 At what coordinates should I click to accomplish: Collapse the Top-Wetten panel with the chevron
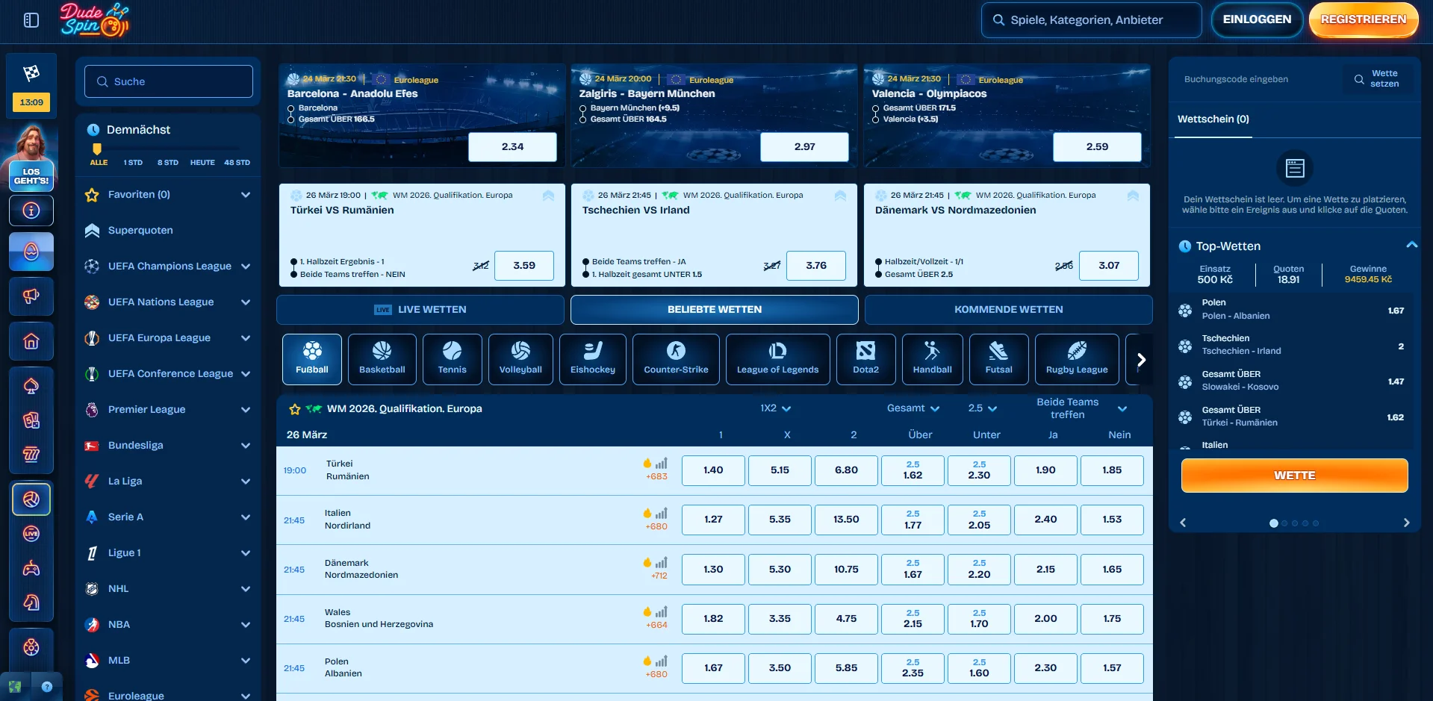pyautogui.click(x=1412, y=244)
